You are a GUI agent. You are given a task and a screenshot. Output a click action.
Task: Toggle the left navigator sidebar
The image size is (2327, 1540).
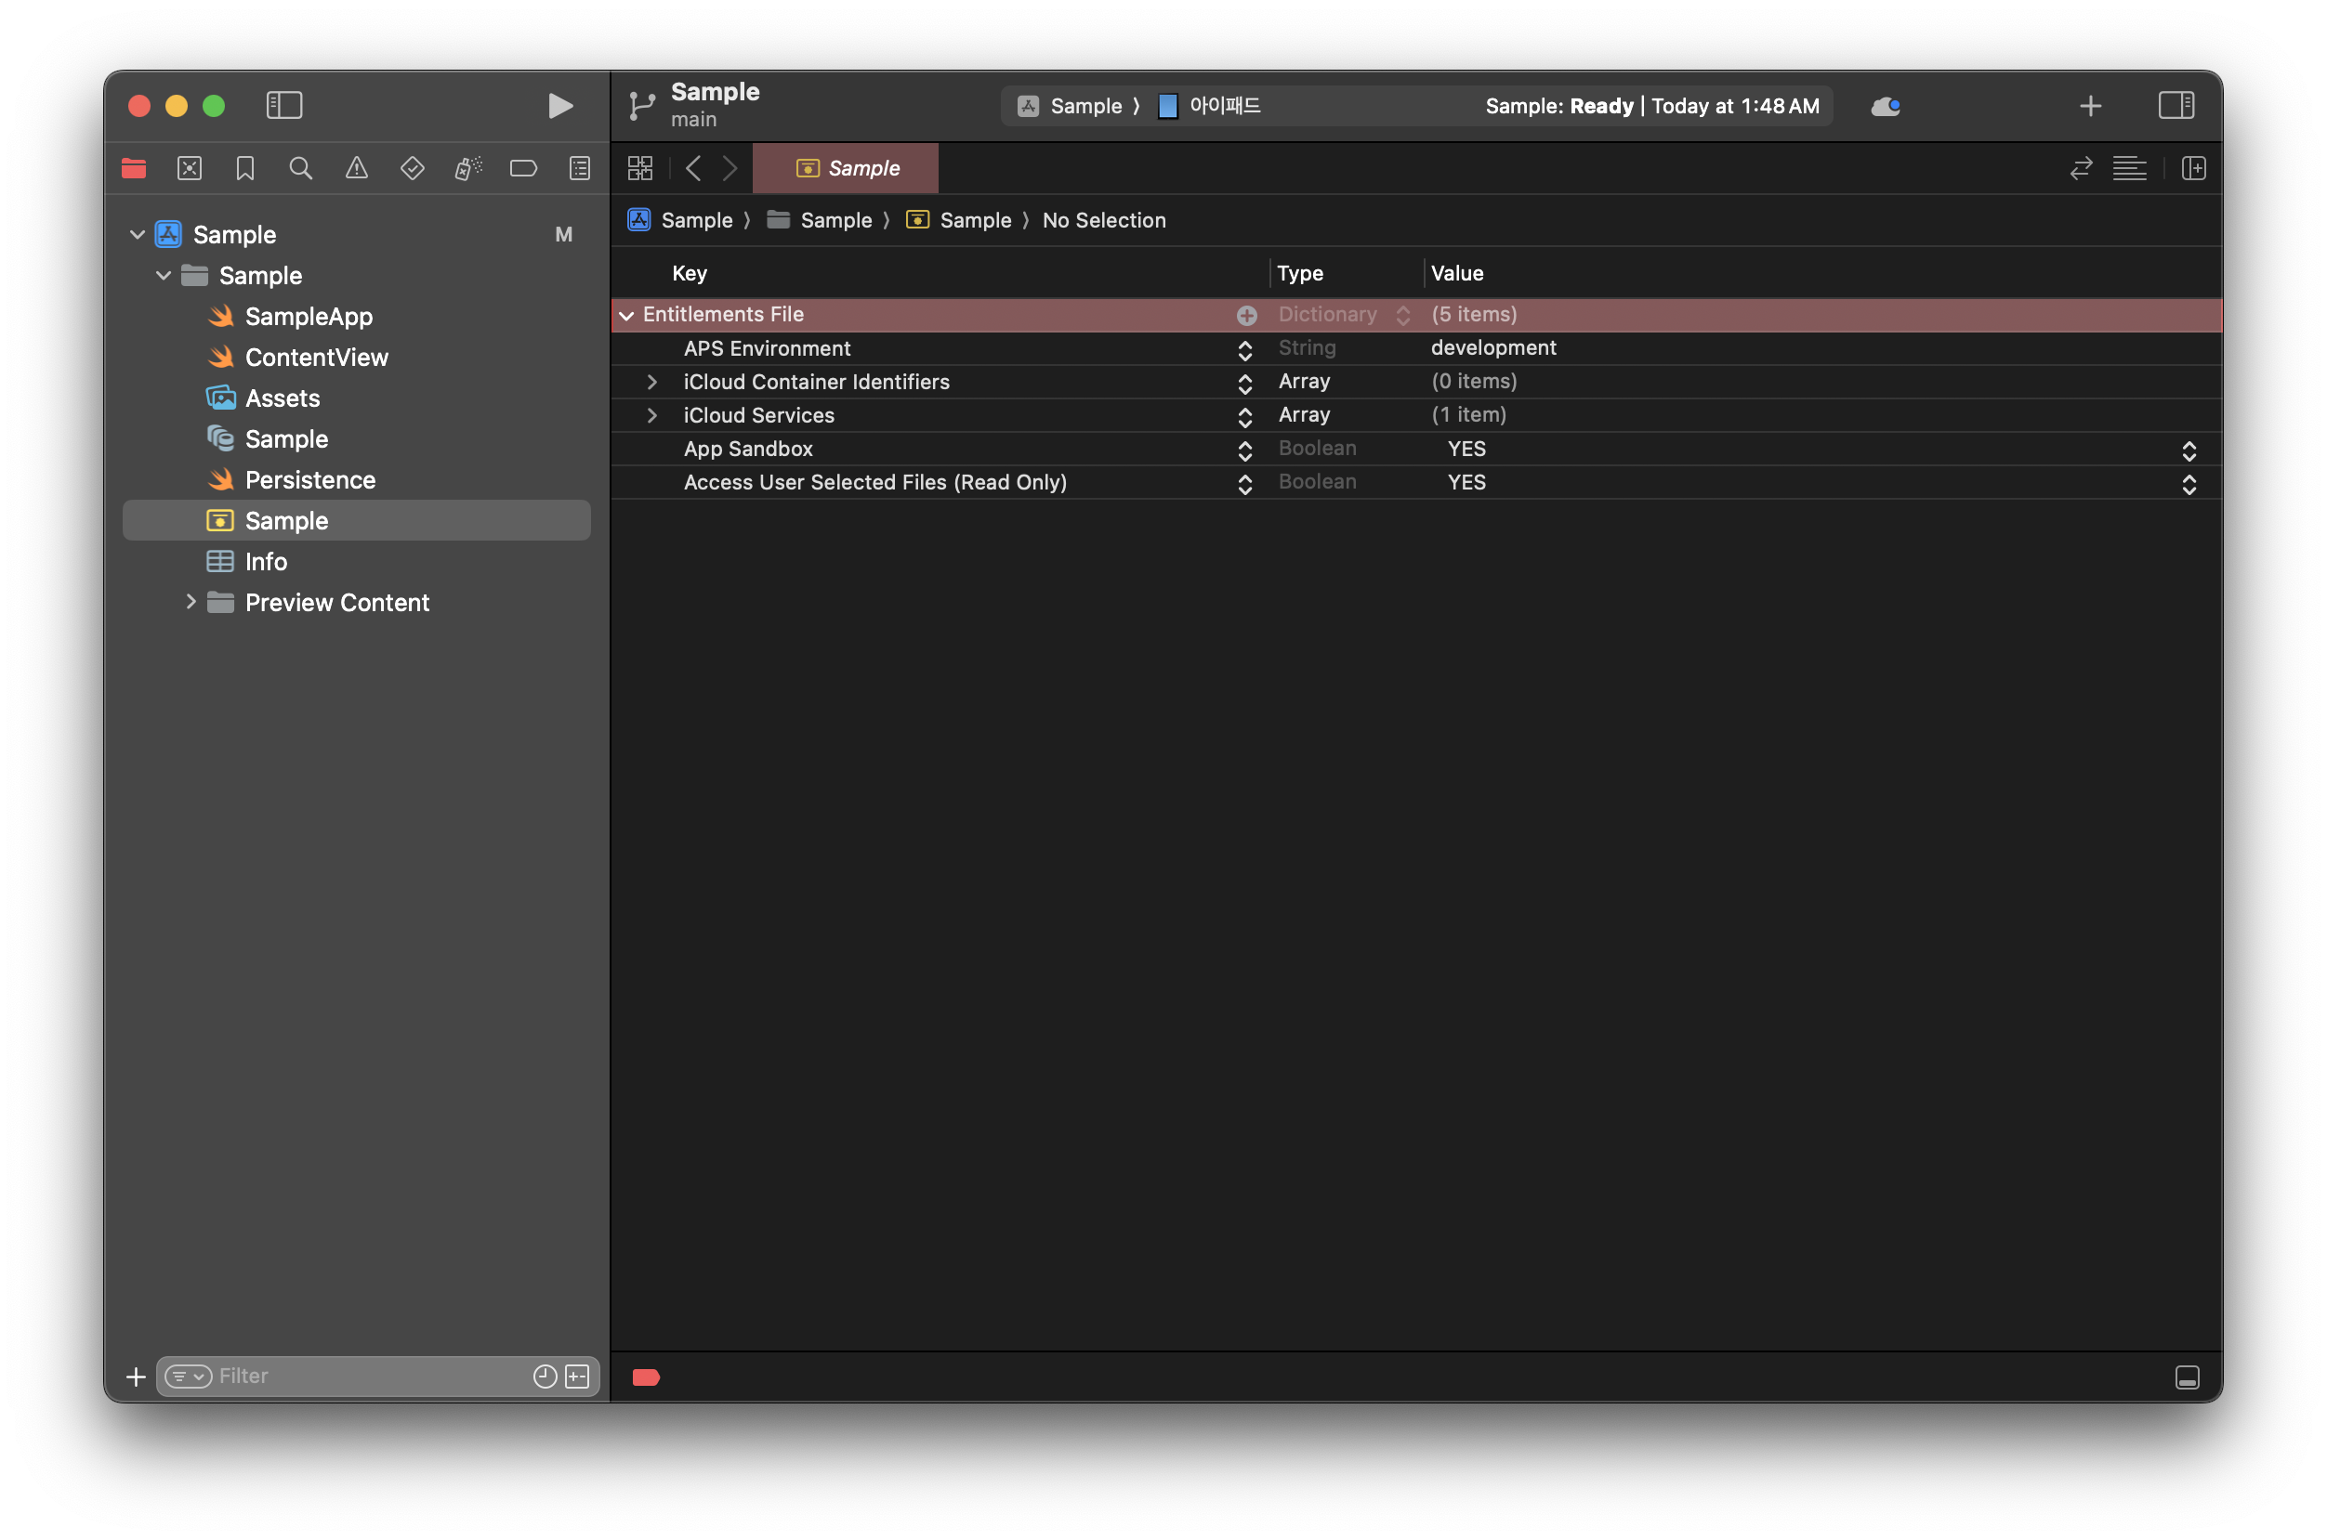click(284, 105)
